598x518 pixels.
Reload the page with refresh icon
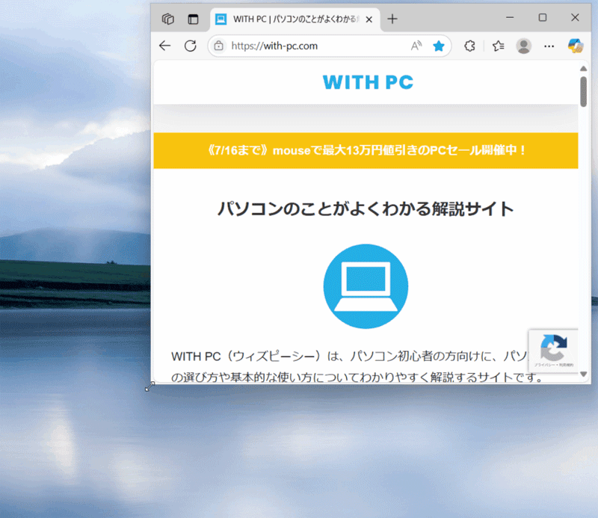click(x=191, y=46)
